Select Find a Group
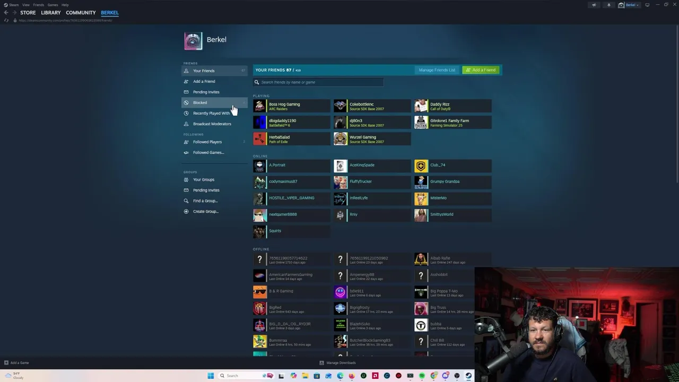Image resolution: width=679 pixels, height=382 pixels. (214, 201)
